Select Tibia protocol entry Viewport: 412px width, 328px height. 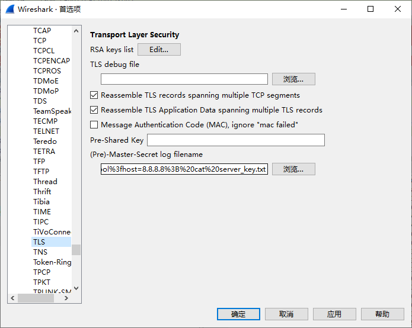[41, 202]
